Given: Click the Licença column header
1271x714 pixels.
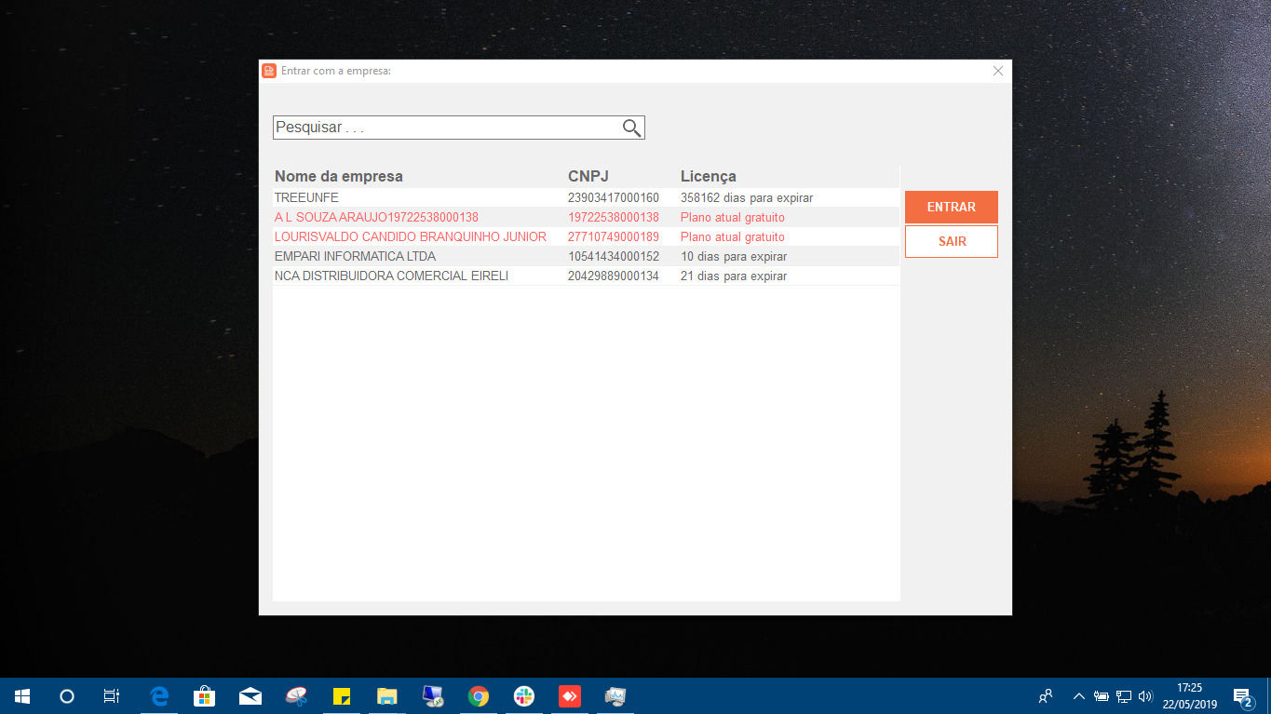Looking at the screenshot, I should pyautogui.click(x=708, y=177).
